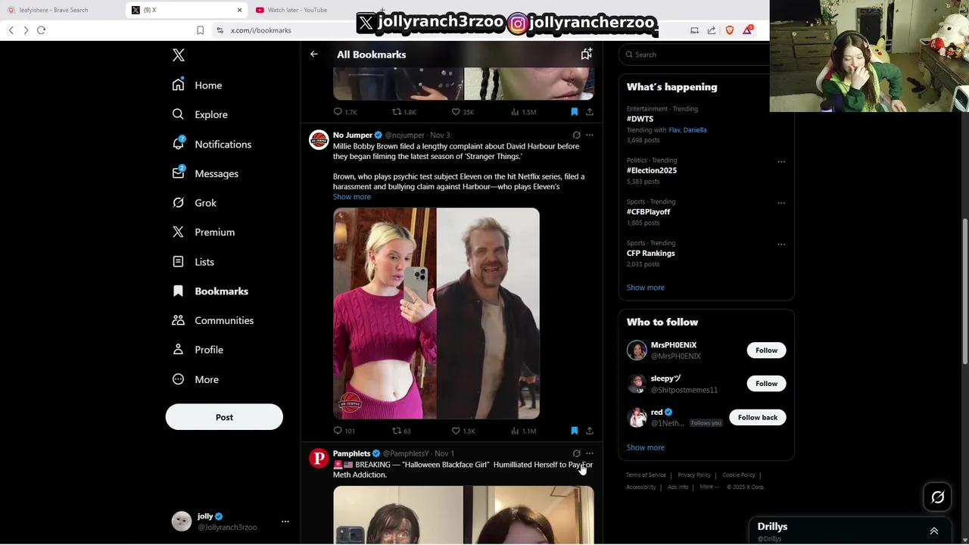This screenshot has width=969, height=545.
Task: Switch to Watch later YouTube tab
Action: click(x=298, y=10)
